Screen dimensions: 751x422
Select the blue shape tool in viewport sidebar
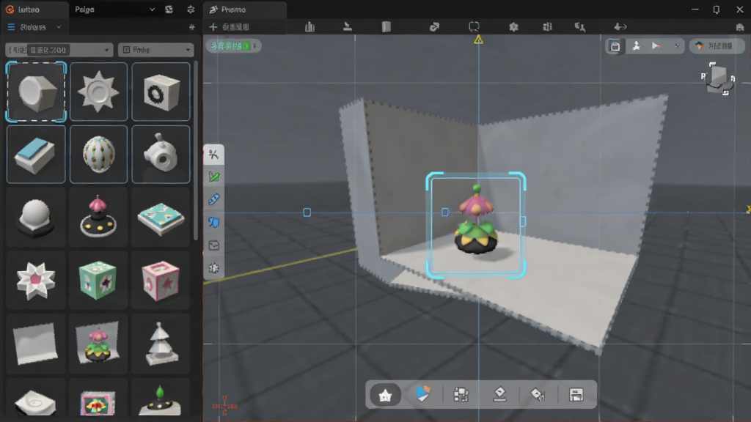213,222
